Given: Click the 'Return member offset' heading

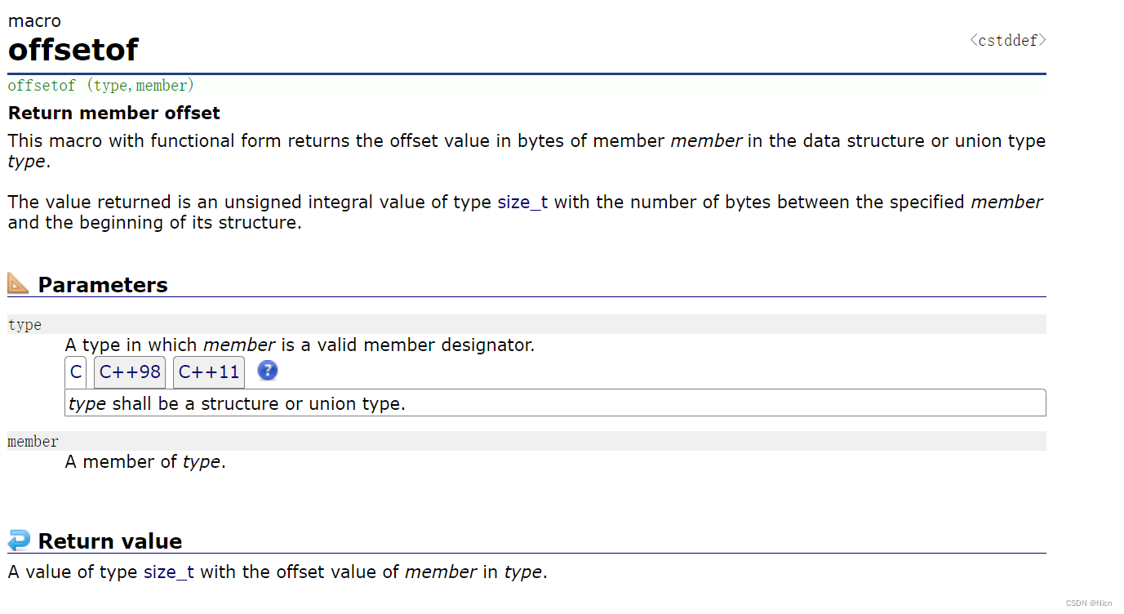Looking at the screenshot, I should 114,113.
